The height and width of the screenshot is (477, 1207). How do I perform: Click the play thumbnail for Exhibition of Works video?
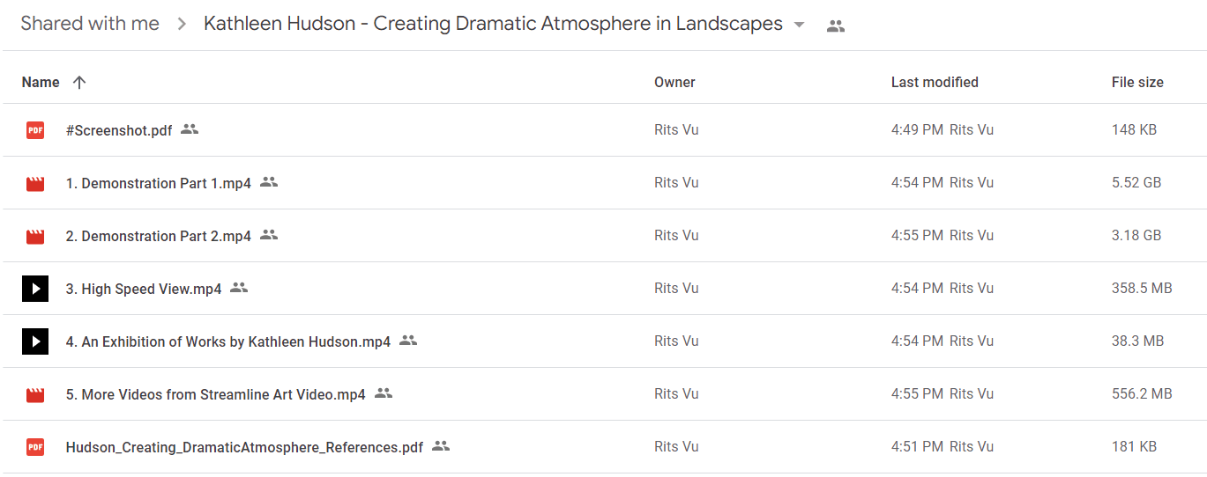pos(34,341)
